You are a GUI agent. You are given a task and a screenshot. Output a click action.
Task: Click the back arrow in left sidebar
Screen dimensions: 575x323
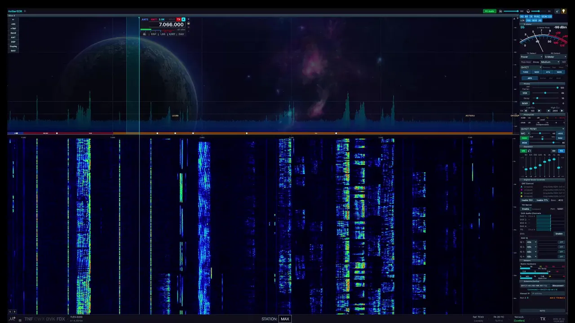tap(13, 20)
